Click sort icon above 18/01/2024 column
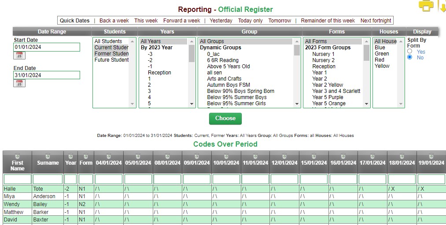The height and width of the screenshot is (225, 446). [402, 156]
